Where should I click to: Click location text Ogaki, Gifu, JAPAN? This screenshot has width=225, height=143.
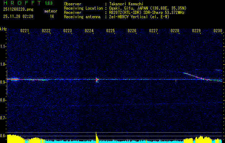pos(128,8)
